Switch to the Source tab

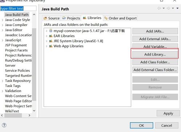[52, 18]
